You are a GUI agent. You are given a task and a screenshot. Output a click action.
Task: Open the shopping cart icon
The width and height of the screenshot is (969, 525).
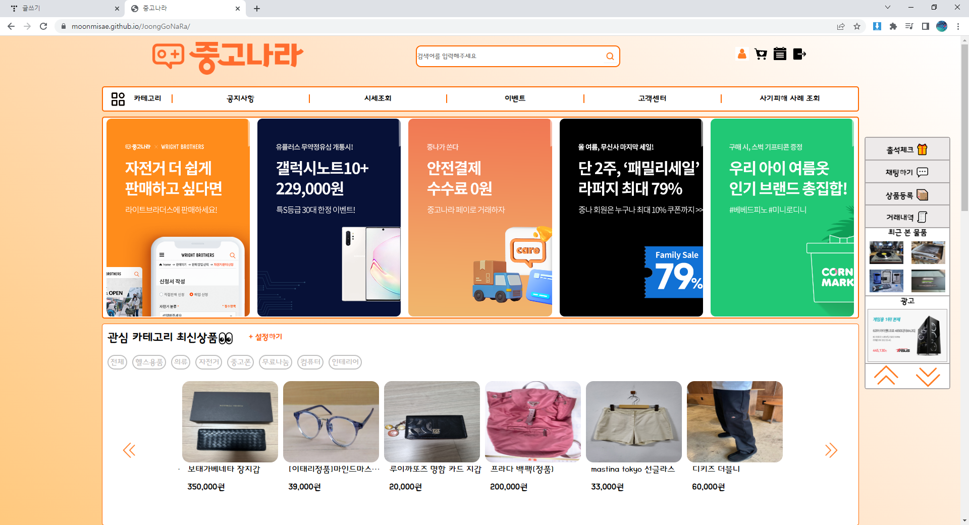(761, 54)
